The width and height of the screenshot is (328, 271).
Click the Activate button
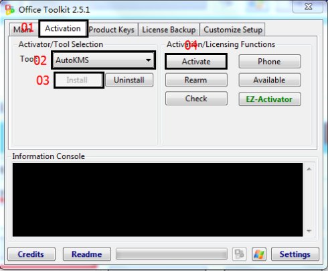tap(196, 62)
